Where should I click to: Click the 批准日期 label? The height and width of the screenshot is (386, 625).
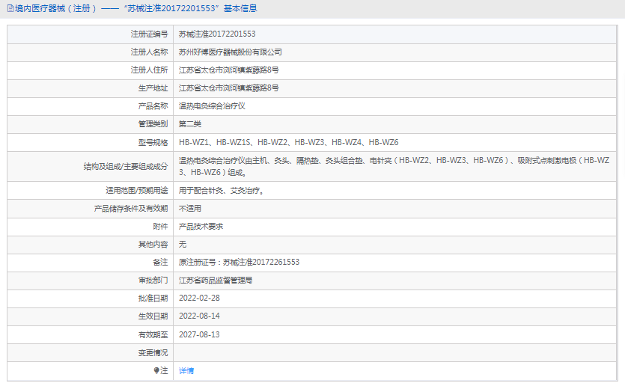pyautogui.click(x=153, y=298)
